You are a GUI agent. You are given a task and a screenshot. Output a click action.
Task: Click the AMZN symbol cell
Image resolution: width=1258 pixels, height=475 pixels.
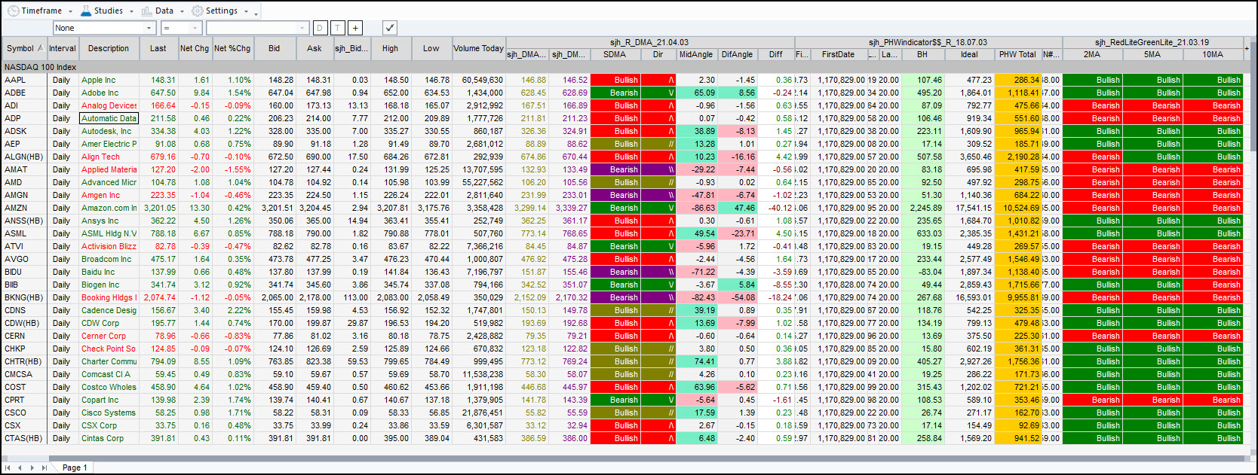(x=24, y=208)
